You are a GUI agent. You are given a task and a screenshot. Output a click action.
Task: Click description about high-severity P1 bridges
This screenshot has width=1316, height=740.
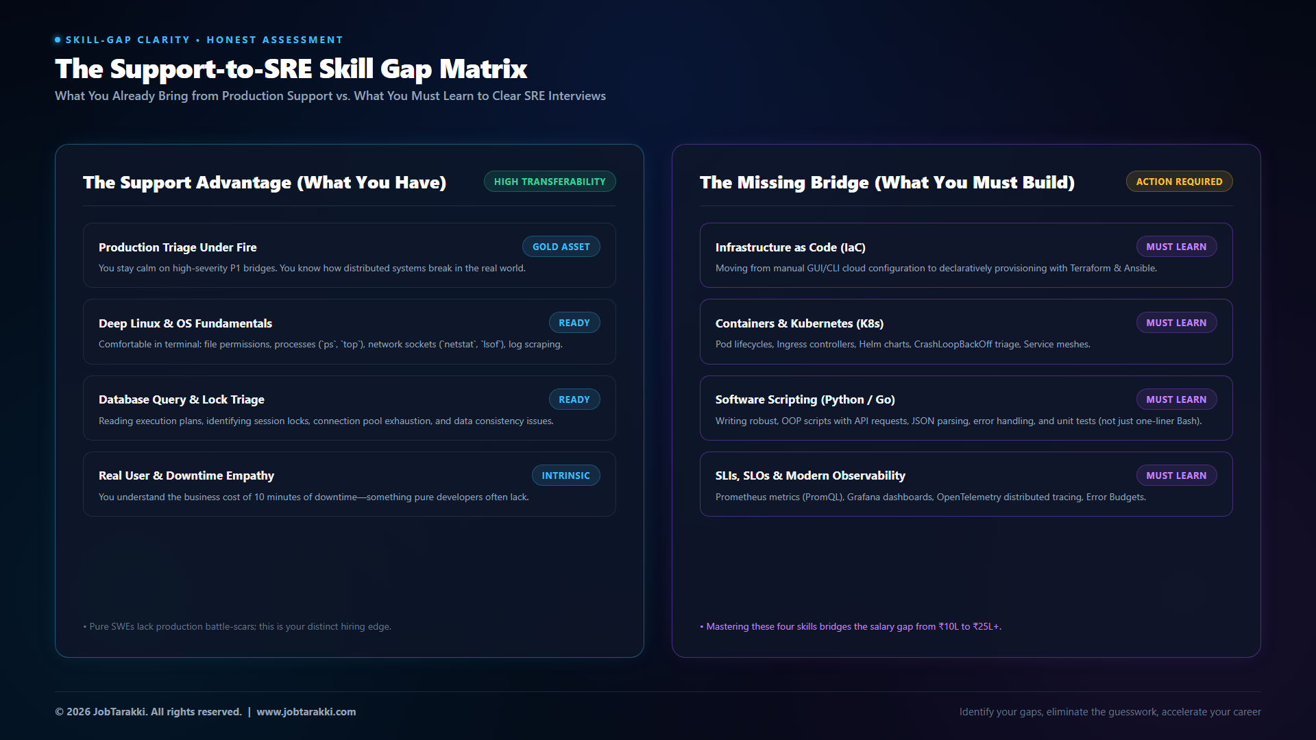[x=312, y=268]
